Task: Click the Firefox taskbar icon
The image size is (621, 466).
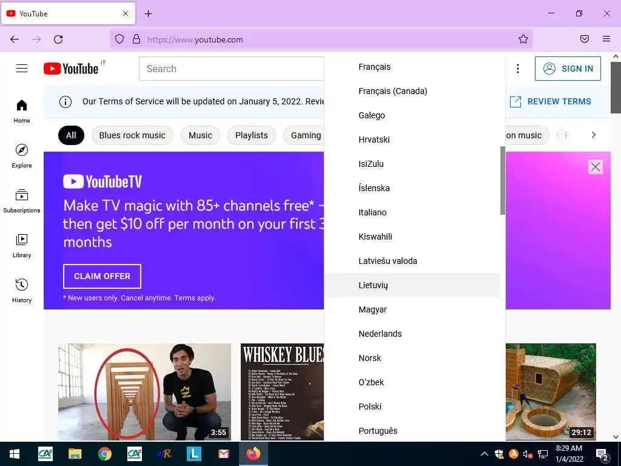Action: tap(253, 454)
